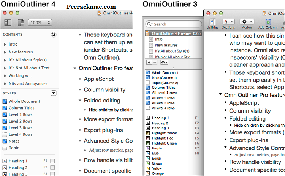The width and height of the screenshot is (285, 176).
Task: Apply Highlight: Green style
Action: pyautogui.click(x=164, y=143)
